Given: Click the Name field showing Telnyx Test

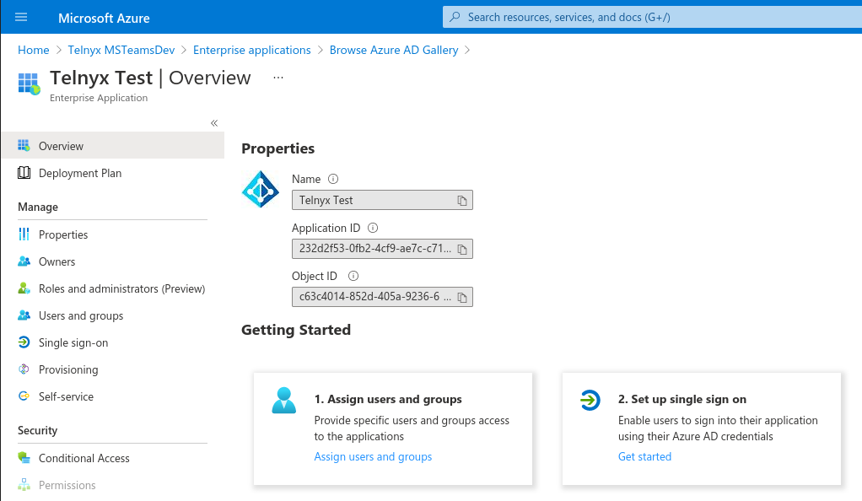Looking at the screenshot, I should [x=382, y=200].
